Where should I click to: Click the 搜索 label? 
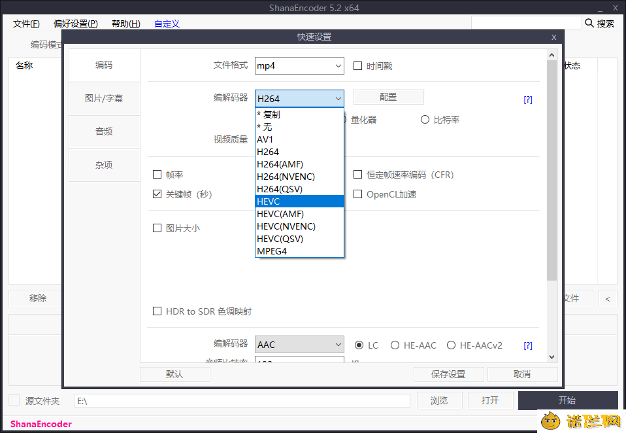tap(606, 24)
